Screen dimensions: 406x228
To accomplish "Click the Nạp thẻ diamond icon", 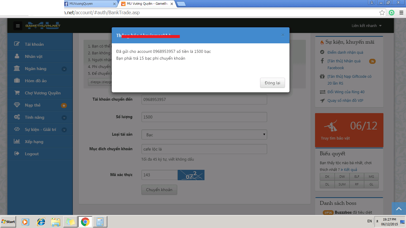I will coord(17,105).
